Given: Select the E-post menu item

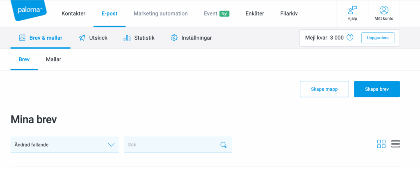Looking at the screenshot, I should [110, 14].
